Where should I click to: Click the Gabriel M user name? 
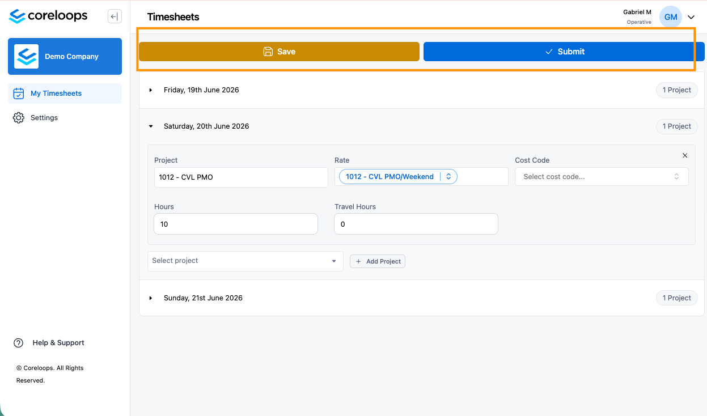point(637,12)
